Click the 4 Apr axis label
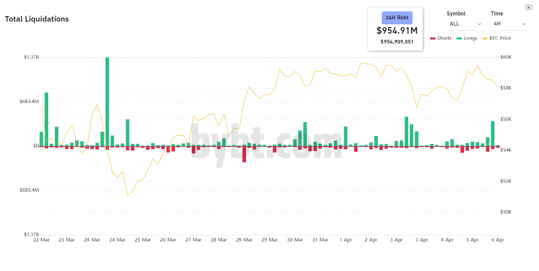 [447, 240]
